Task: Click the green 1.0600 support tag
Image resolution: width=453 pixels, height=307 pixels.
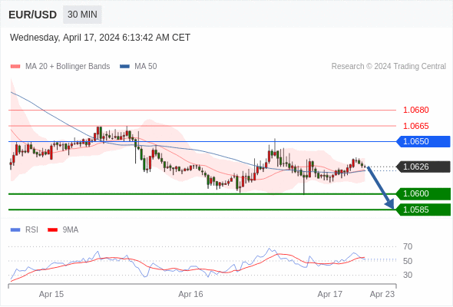Action: coord(424,193)
